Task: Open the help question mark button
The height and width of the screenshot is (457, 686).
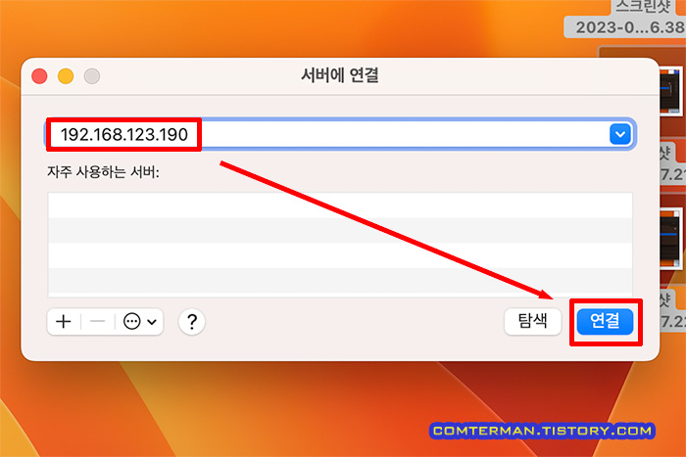Action: (x=192, y=322)
